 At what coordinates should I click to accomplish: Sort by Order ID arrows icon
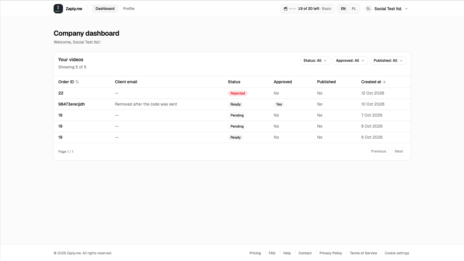point(77,82)
